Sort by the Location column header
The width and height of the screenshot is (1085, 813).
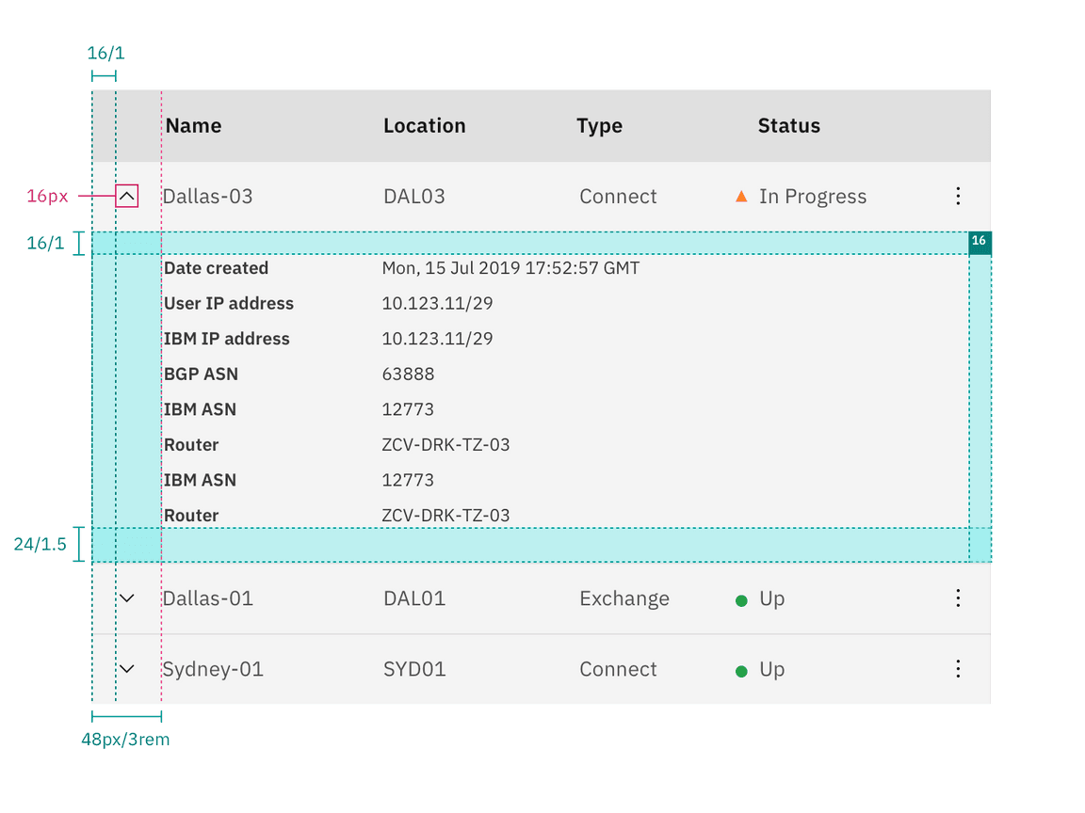pyautogui.click(x=424, y=126)
